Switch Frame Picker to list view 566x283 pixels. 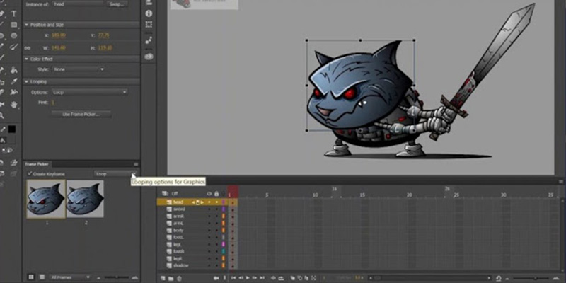42,277
